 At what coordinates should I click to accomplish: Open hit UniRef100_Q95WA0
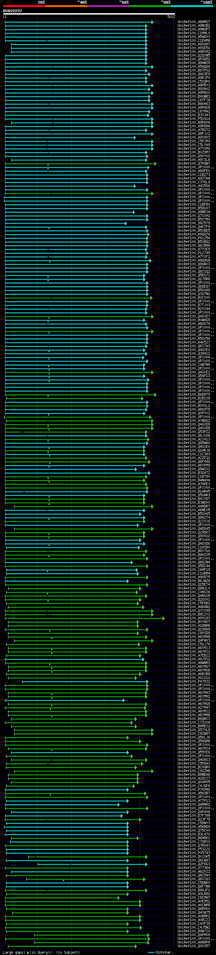click(194, 443)
